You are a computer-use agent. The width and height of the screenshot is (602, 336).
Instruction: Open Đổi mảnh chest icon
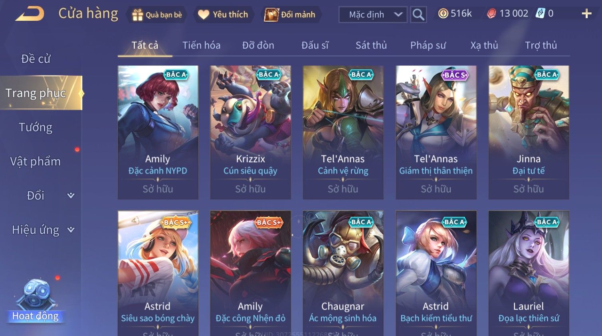[271, 15]
